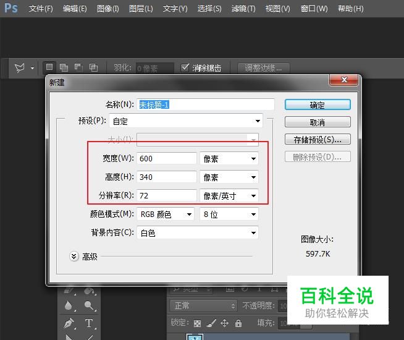The height and width of the screenshot is (340, 404).
Task: Open the resolution unit 像素/英寸 dropdown
Action: click(229, 195)
